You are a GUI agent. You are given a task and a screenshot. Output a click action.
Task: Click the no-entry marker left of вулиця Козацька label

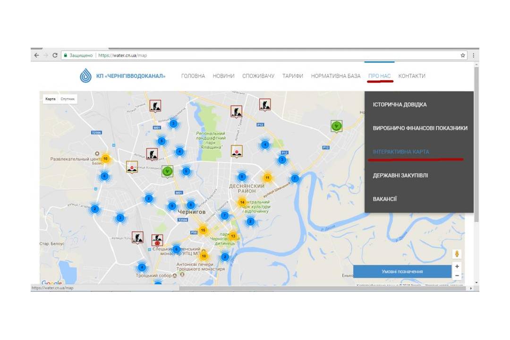click(x=132, y=167)
